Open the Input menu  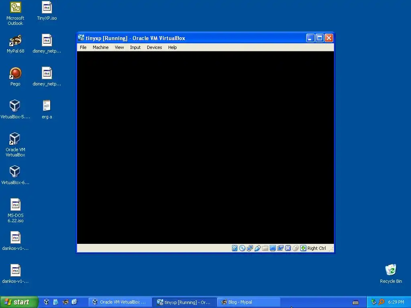pos(135,47)
